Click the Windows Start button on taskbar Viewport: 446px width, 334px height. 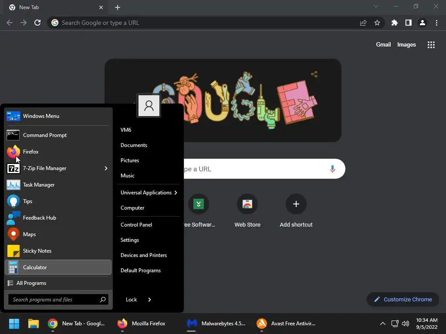pos(14,324)
